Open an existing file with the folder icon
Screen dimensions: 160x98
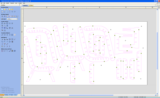click(5, 9)
